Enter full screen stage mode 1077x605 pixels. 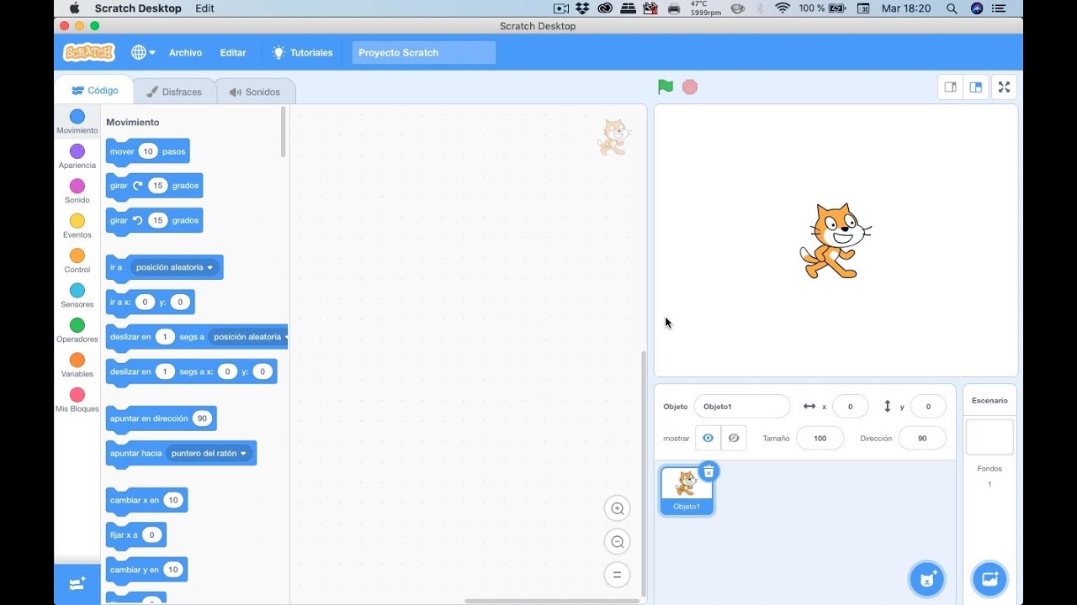tap(1004, 87)
